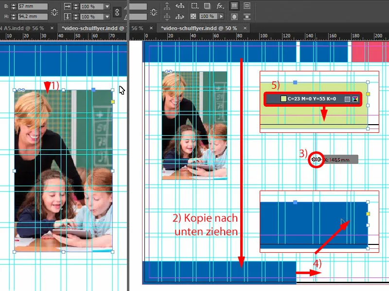Open the Effects (fx) icon in the control panel
This screenshot has width=389, height=291.
pos(219,5)
